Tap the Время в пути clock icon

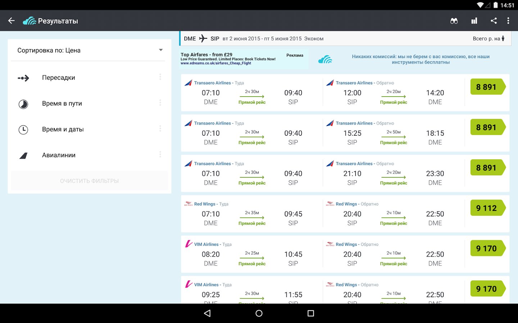click(23, 104)
